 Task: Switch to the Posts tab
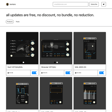(x=18, y=22)
